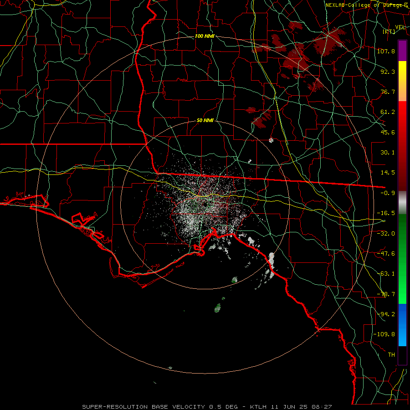Click the KTLH radar site center point
The height and width of the screenshot is (410, 410).
pyautogui.click(x=205, y=204)
